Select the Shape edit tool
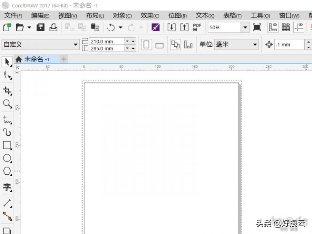 pos(7,75)
